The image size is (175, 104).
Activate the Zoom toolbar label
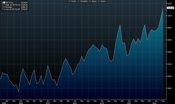(x=103, y=1)
